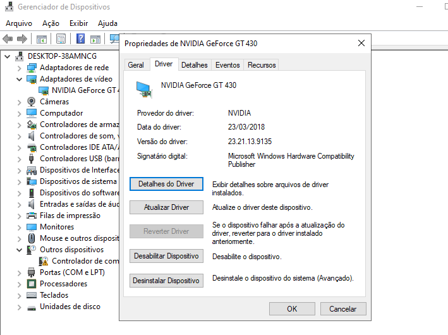Screen dimensions: 448x335
Task: Switch to the Detalhes tab
Action: [x=194, y=65]
